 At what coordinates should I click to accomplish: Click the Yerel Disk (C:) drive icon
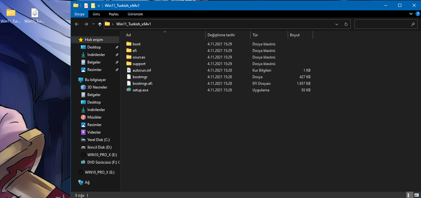(83, 140)
